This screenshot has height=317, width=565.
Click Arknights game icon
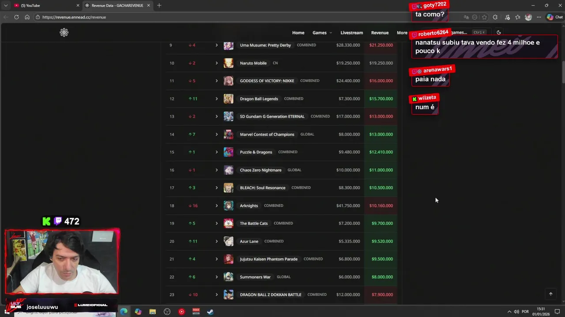pyautogui.click(x=228, y=206)
